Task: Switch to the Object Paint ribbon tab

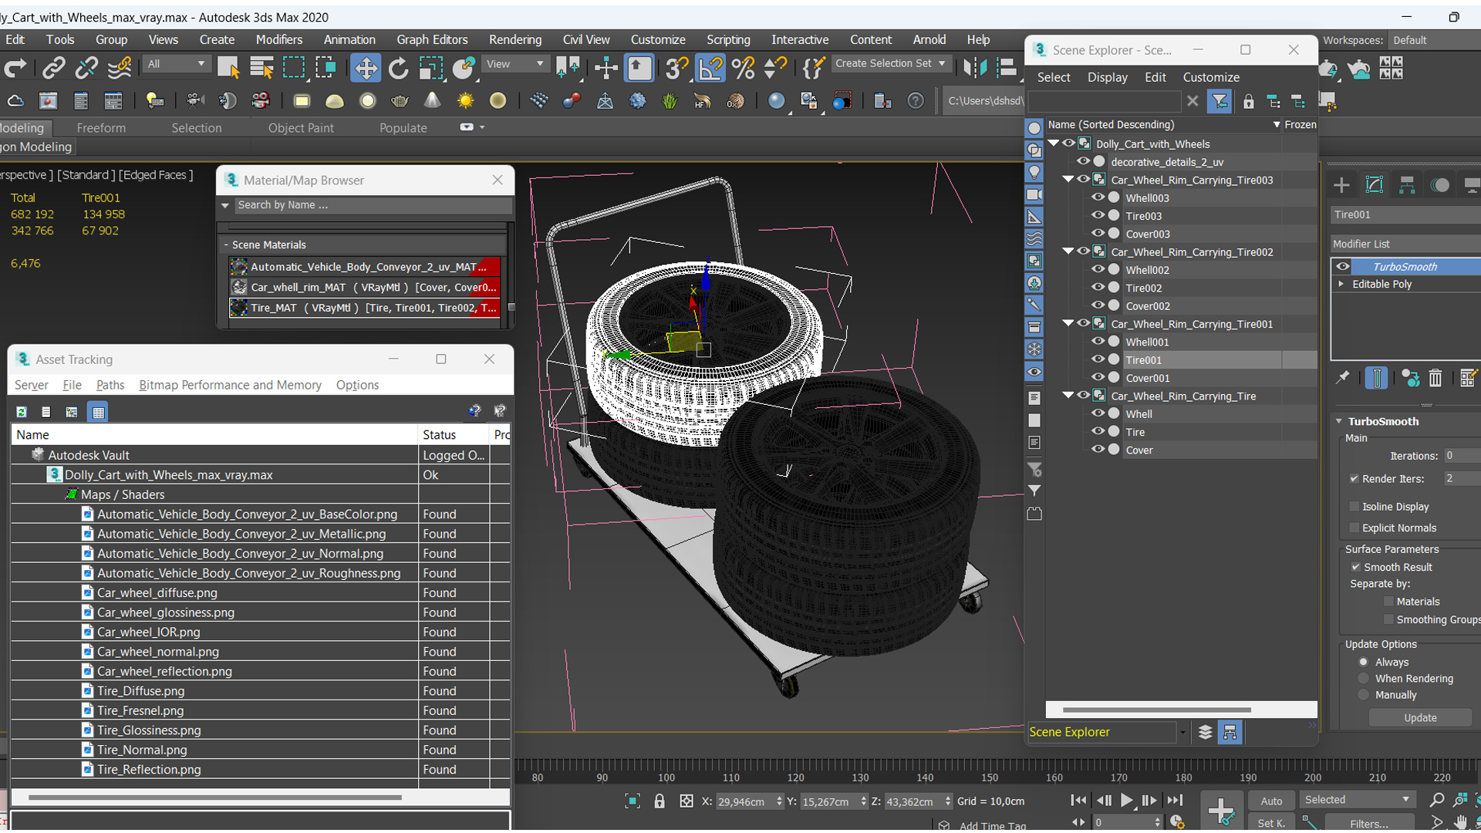Action: [x=301, y=128]
